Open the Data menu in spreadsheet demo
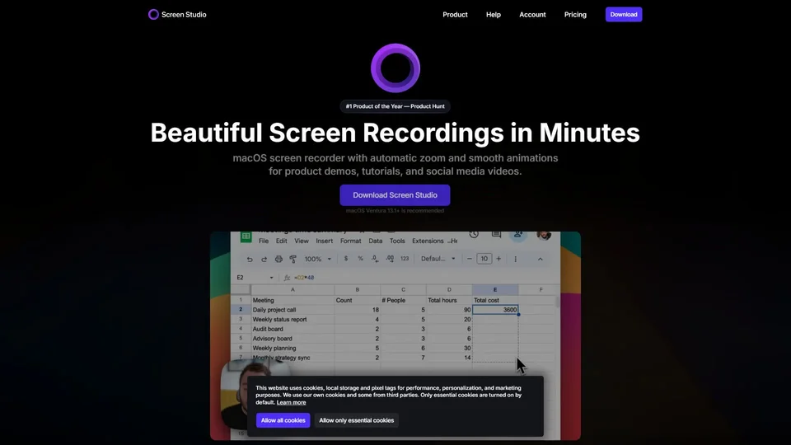The image size is (791, 445). point(376,241)
